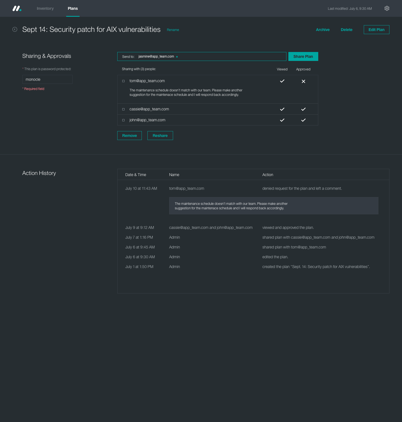Select the cassie@app_team.com sharing row text

pos(149,109)
